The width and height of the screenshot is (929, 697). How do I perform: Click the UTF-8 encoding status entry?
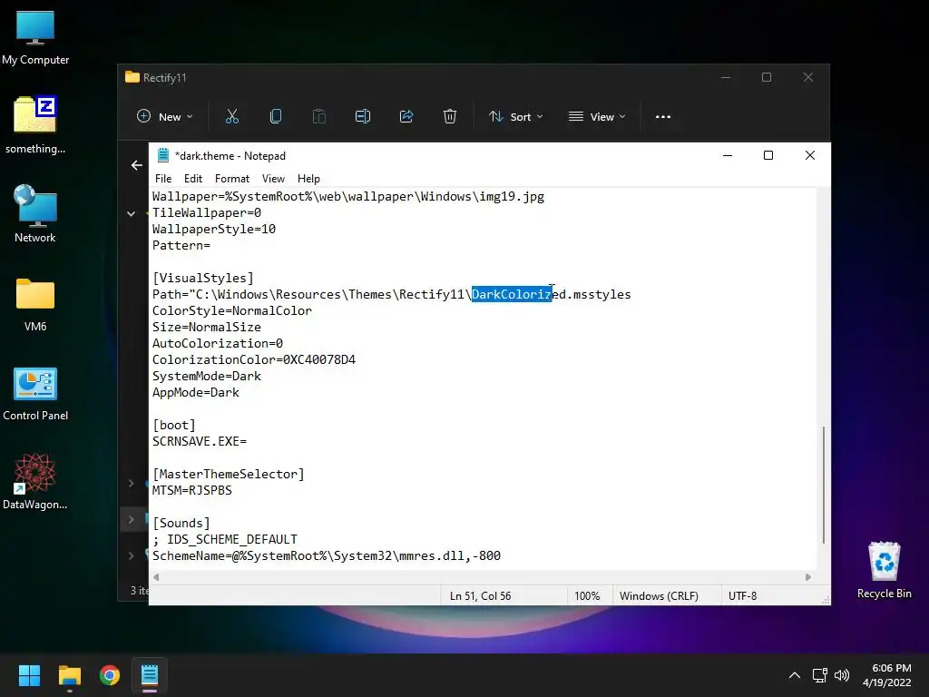click(742, 595)
